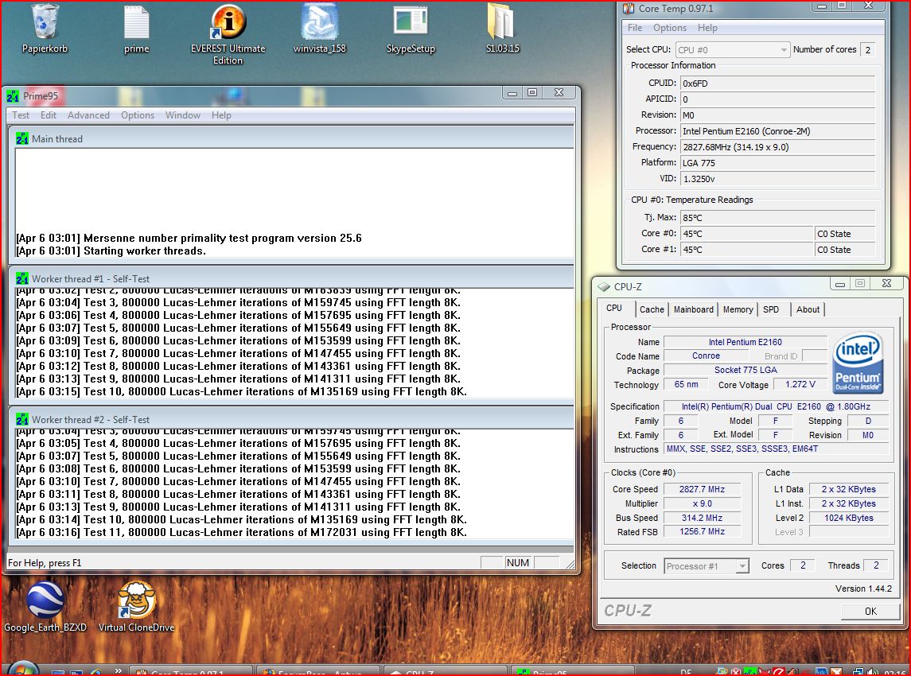
Task: Switch to the About tab in CPU-Z
Action: pos(808,309)
